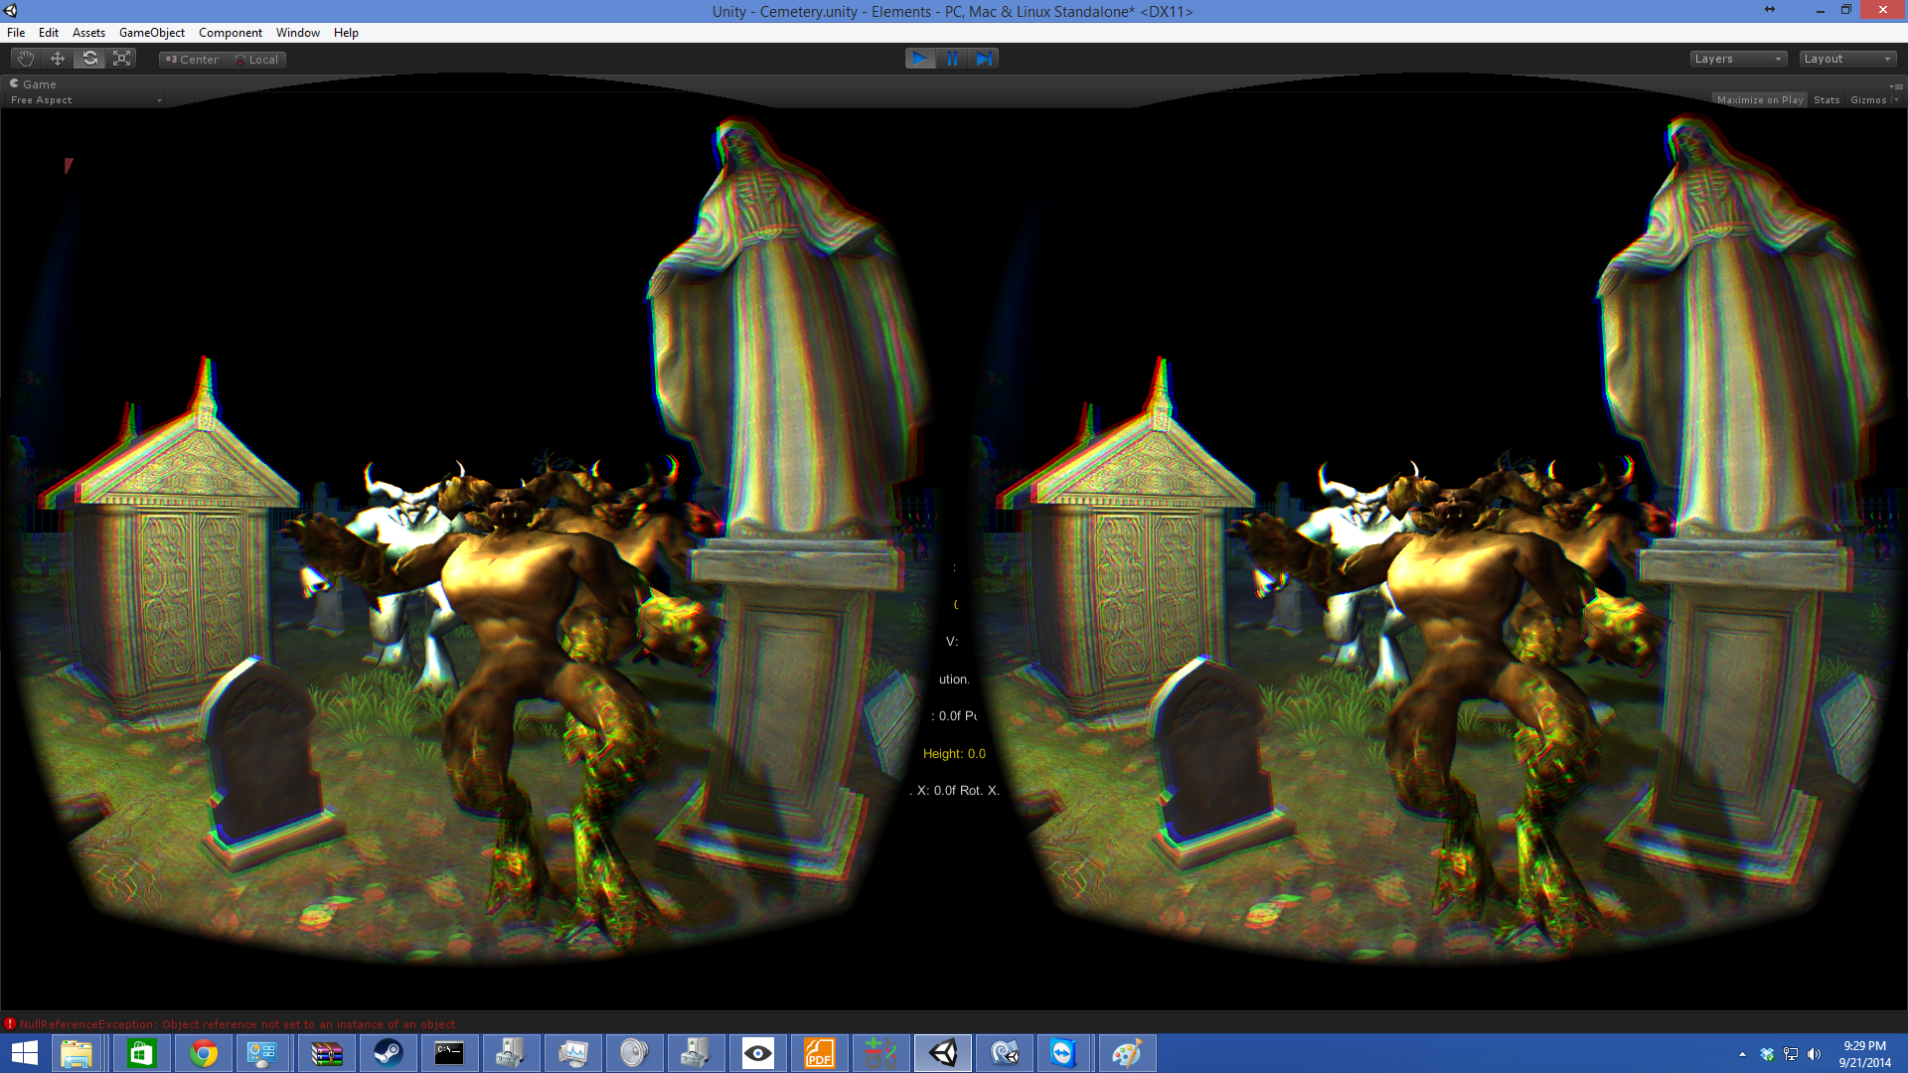Expand the Layers dropdown
This screenshot has width=1908, height=1073.
1737,59
